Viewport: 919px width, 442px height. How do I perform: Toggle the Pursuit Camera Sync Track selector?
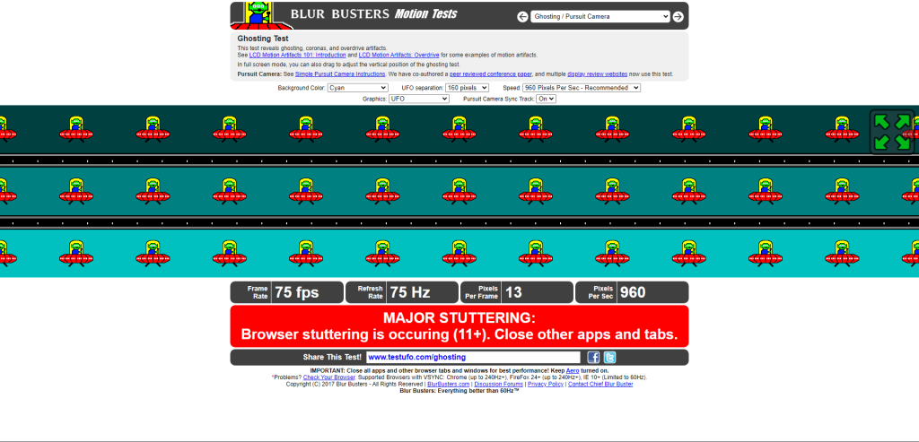coord(547,99)
